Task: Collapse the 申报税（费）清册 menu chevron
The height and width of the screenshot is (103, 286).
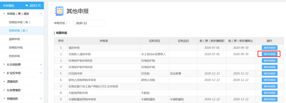Action: coord(41,14)
